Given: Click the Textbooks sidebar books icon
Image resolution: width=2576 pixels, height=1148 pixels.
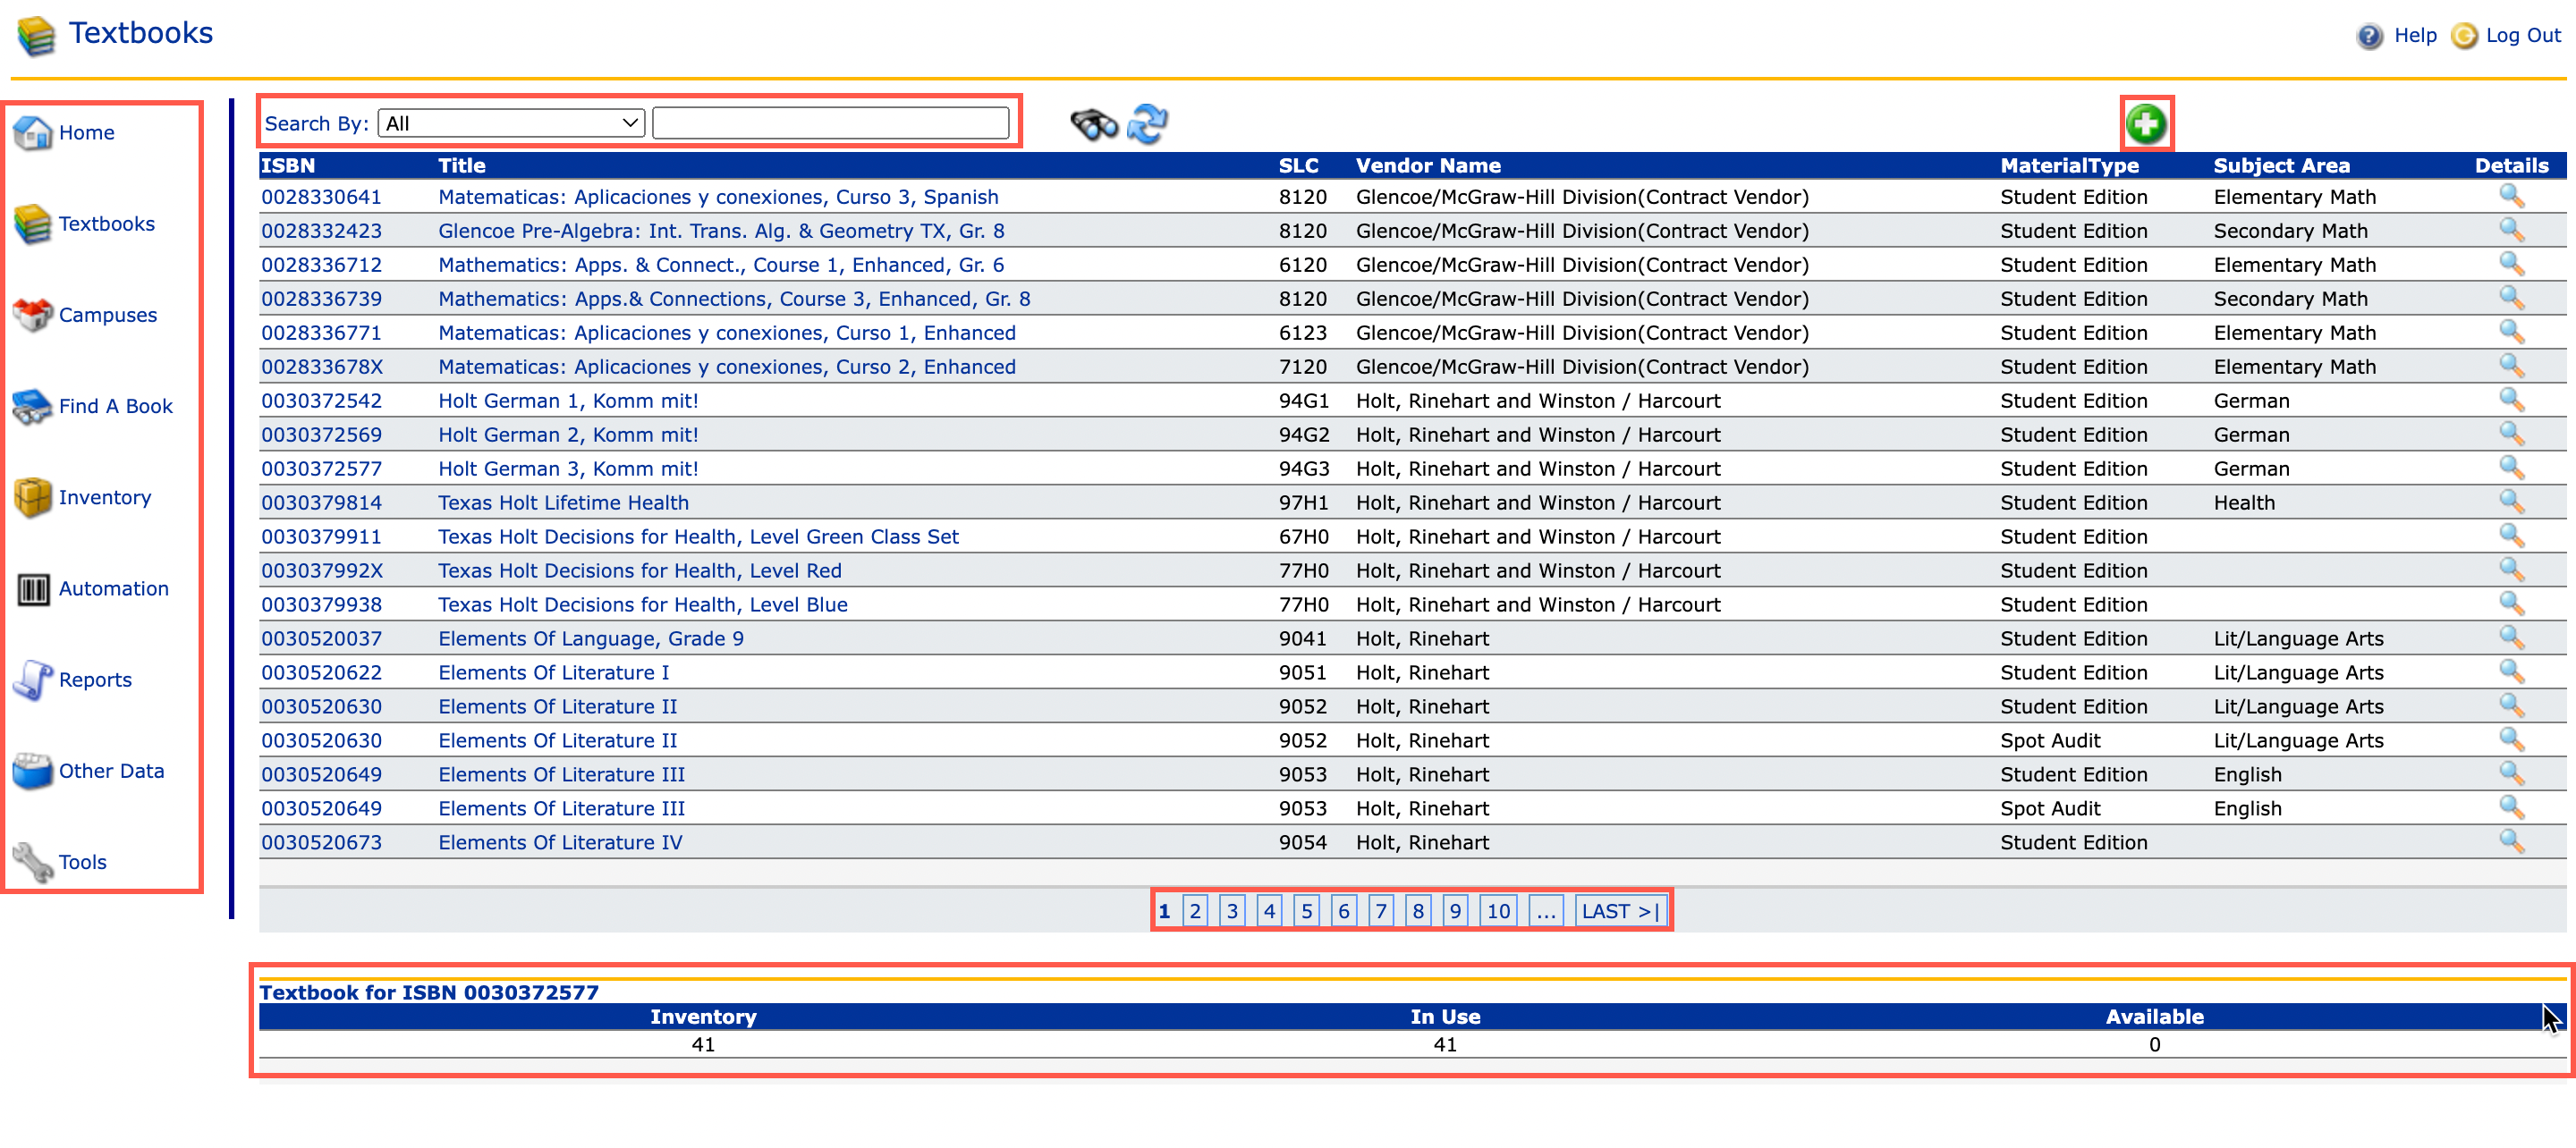Looking at the screenshot, I should tap(32, 223).
